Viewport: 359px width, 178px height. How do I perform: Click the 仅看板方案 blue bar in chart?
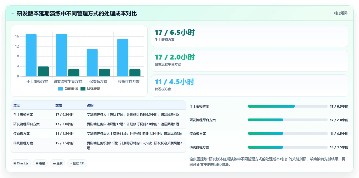[x=92, y=63]
